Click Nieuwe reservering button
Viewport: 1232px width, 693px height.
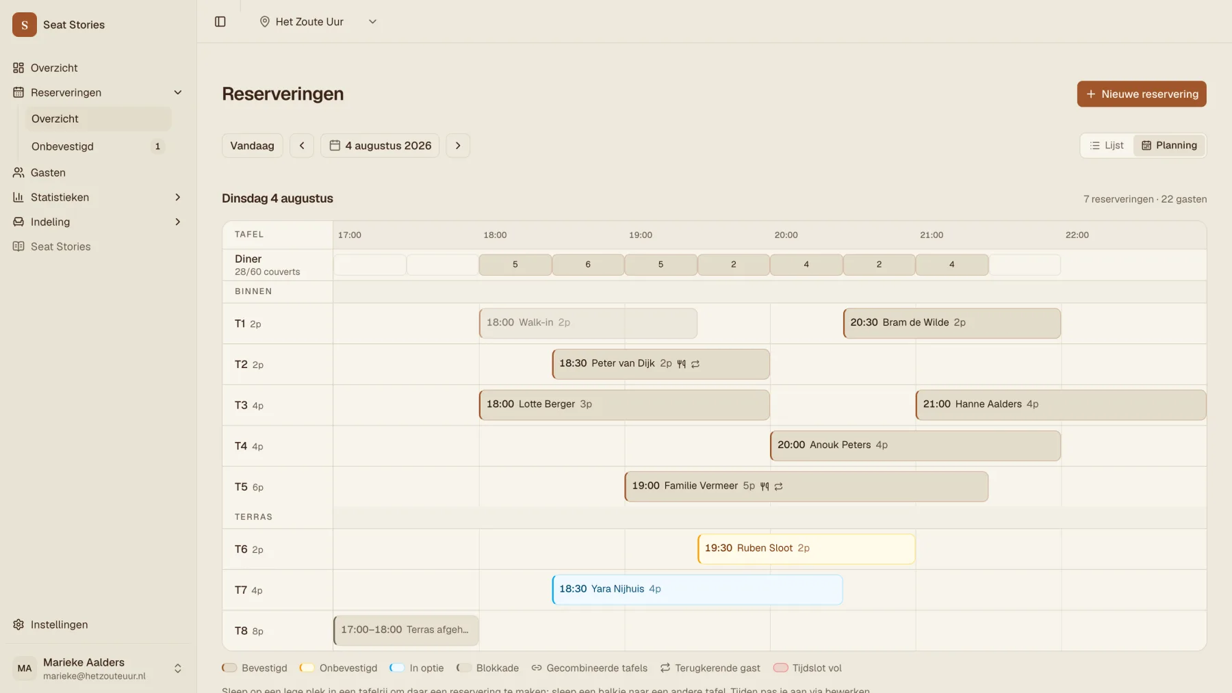click(1142, 94)
